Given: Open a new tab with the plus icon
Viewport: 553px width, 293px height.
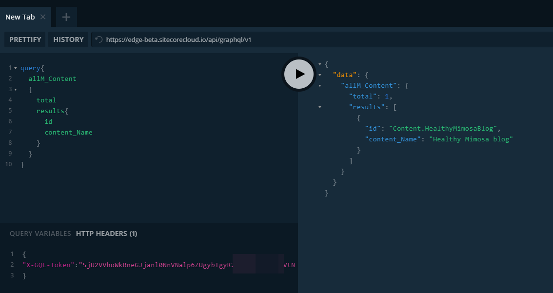Looking at the screenshot, I should 66,17.
